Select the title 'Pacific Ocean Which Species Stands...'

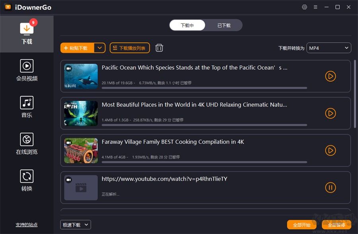[x=195, y=68]
